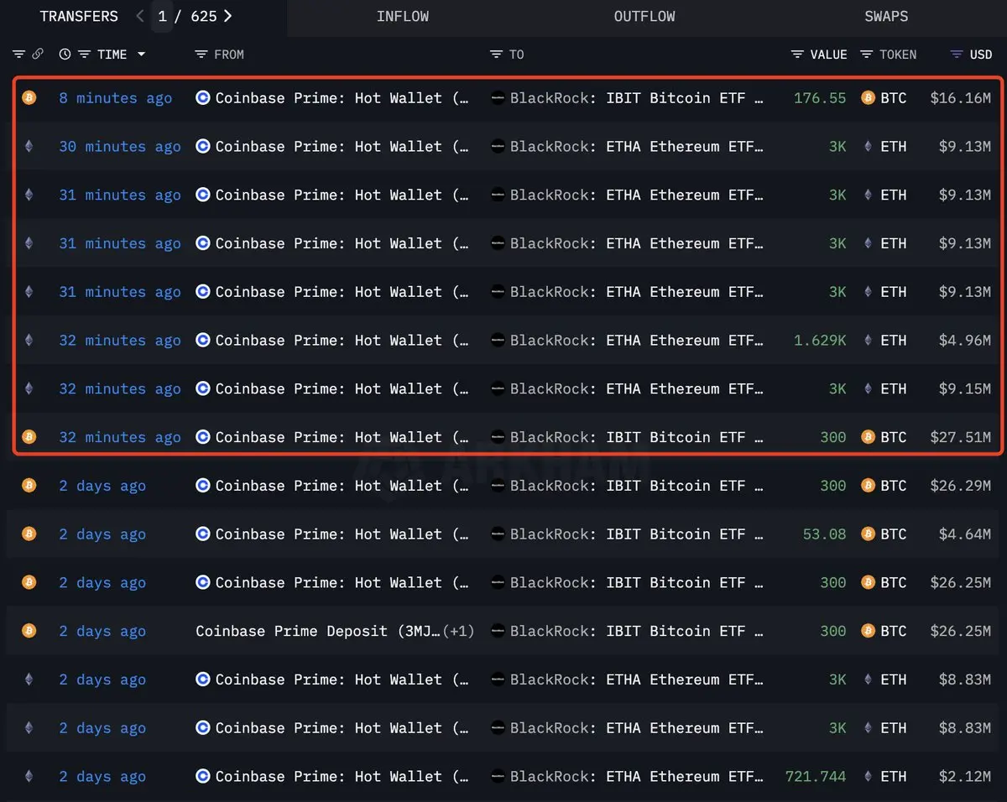Expand the (+1) additional senders badge

(458, 632)
